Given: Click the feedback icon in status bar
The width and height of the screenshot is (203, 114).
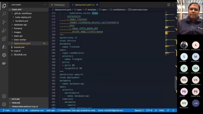Looking at the screenshot, I should [168, 111].
